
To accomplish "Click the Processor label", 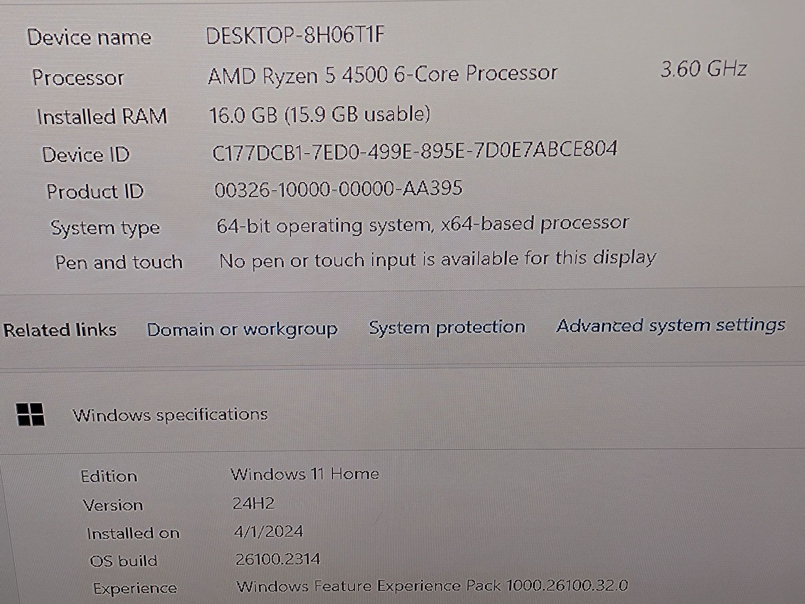I will [x=78, y=77].
